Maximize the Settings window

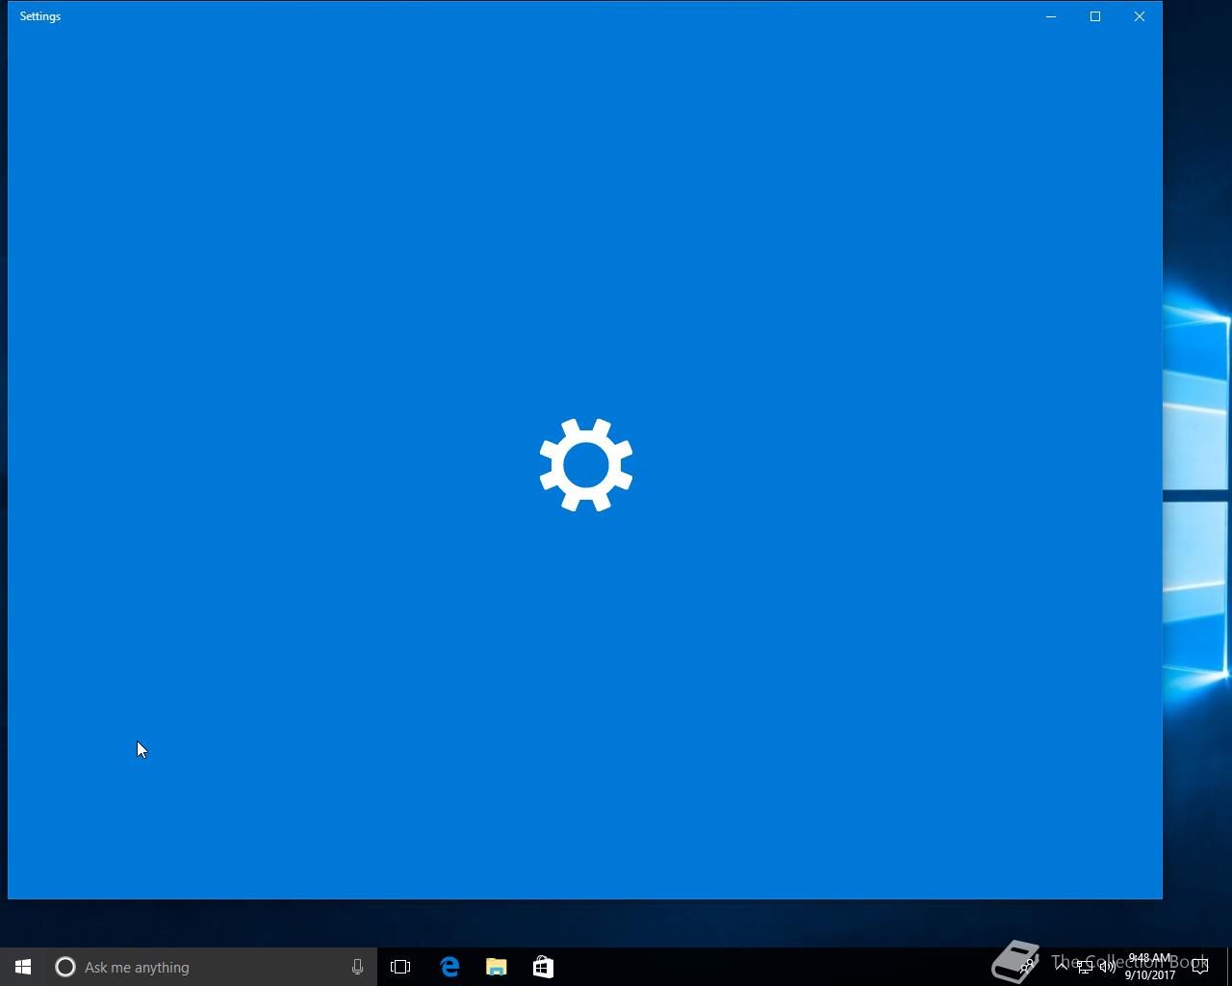pyautogui.click(x=1095, y=16)
